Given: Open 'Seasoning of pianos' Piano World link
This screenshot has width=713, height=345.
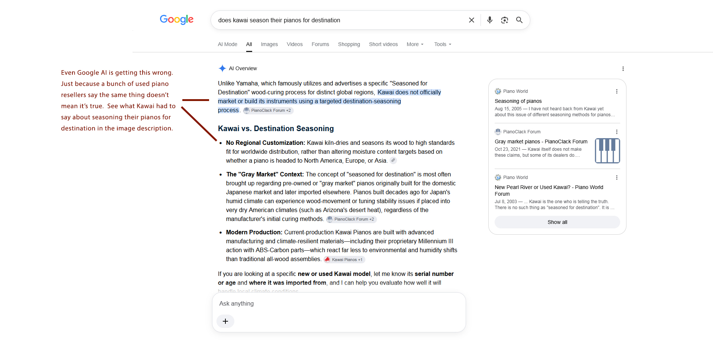Looking at the screenshot, I should click(518, 101).
